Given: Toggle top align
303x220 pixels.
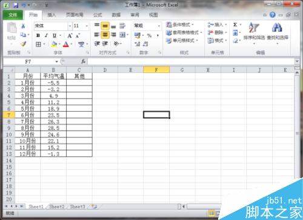Looking at the screenshot, I should click(97, 26).
